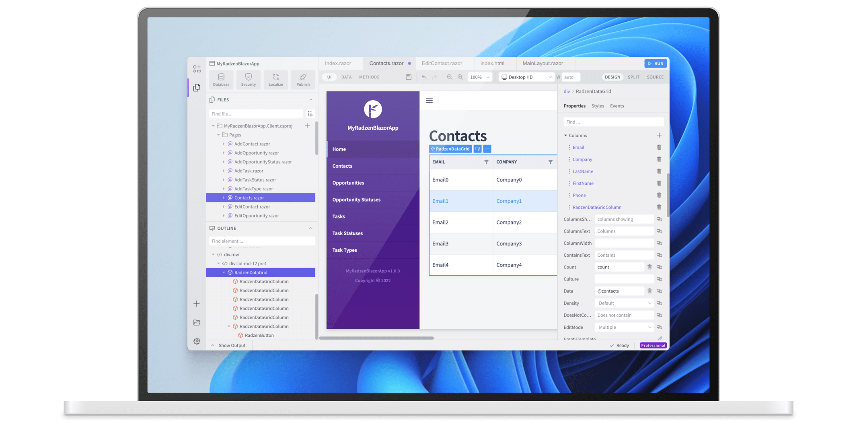Viewport: 857px width, 429px height.
Task: Open the Desktop HD device dropdown
Action: coord(526,77)
